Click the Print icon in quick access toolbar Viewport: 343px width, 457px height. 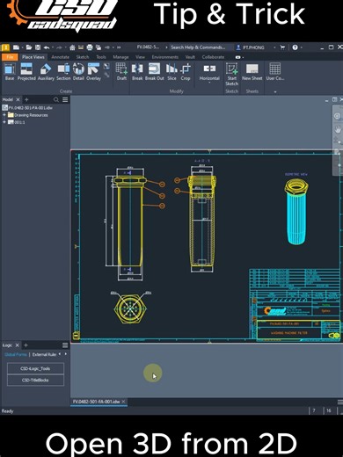tap(90, 47)
